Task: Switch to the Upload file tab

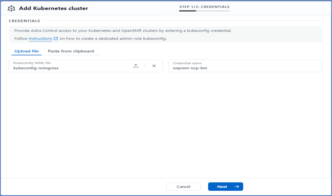Action: click(26, 51)
